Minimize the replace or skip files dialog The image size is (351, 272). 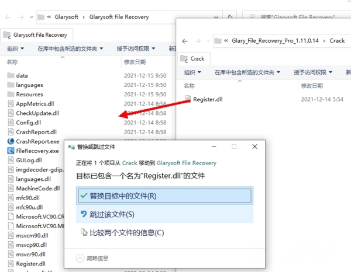pyautogui.click(x=214, y=147)
